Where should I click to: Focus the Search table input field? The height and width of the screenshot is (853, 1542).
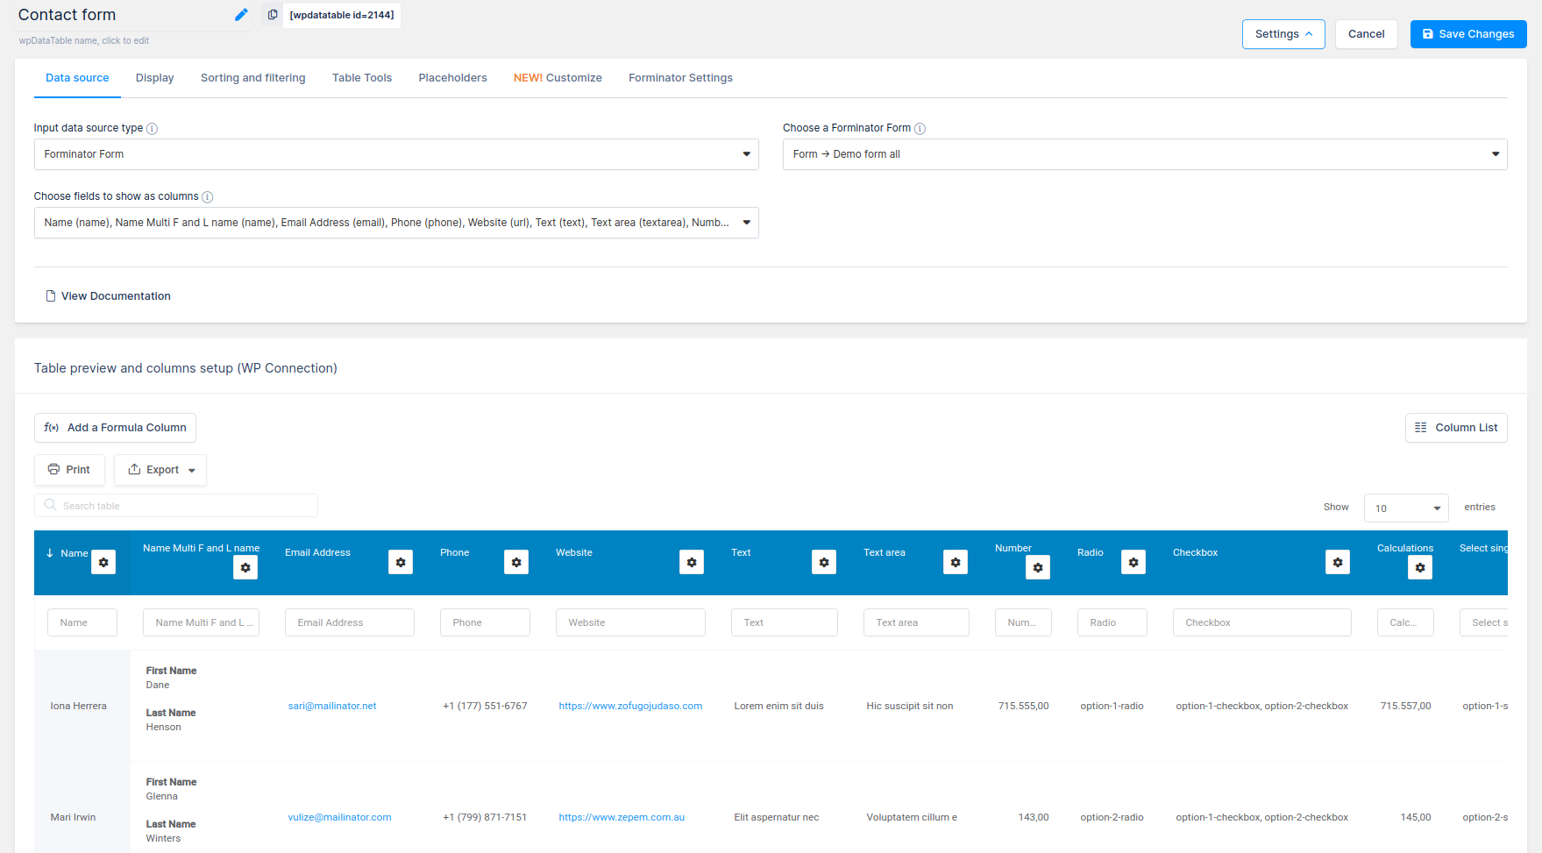point(176,506)
